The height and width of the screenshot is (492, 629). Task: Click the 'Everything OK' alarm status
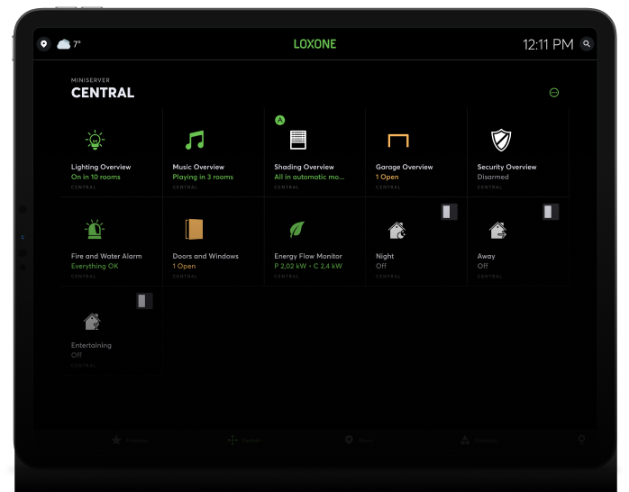95,266
